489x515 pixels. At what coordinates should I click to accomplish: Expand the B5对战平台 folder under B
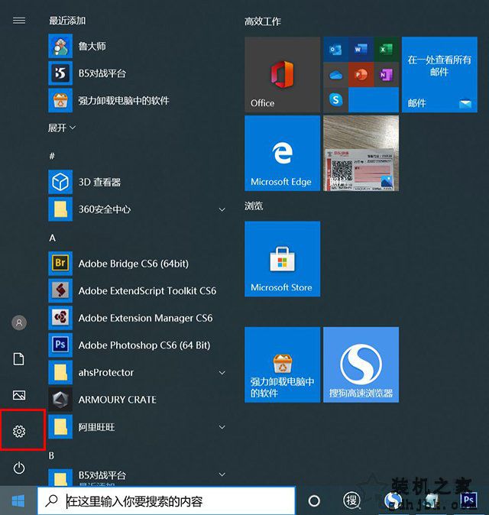click(222, 475)
